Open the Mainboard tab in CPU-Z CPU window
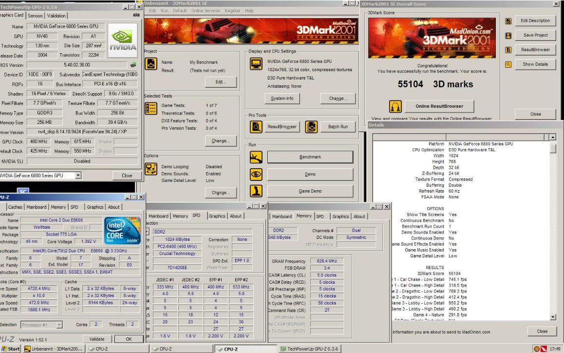The image size is (564, 353). pyautogui.click(x=37, y=207)
